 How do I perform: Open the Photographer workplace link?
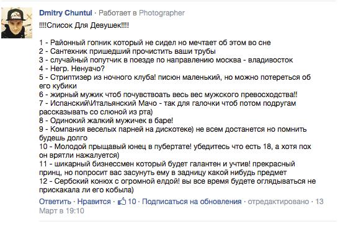pyautogui.click(x=162, y=13)
